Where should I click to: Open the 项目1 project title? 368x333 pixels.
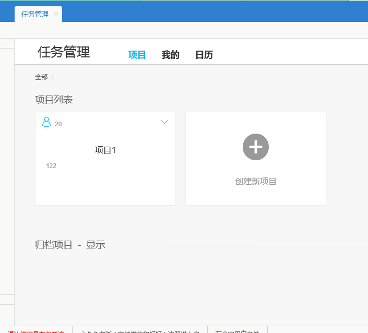[x=105, y=150]
